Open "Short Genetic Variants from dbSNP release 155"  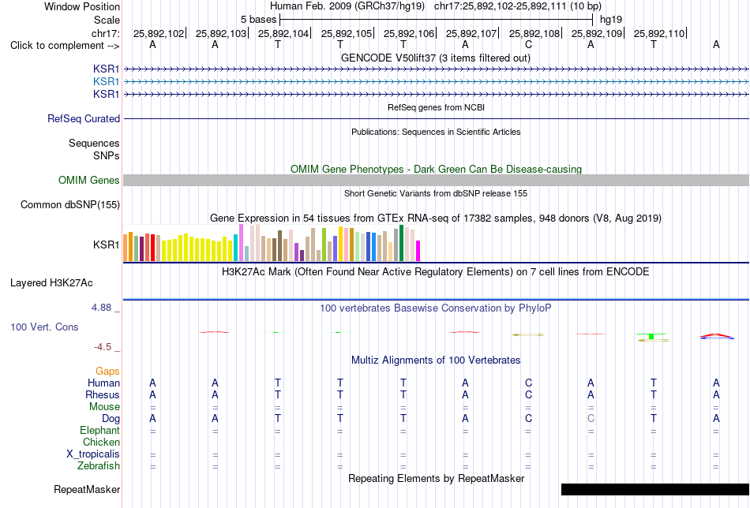click(x=436, y=193)
